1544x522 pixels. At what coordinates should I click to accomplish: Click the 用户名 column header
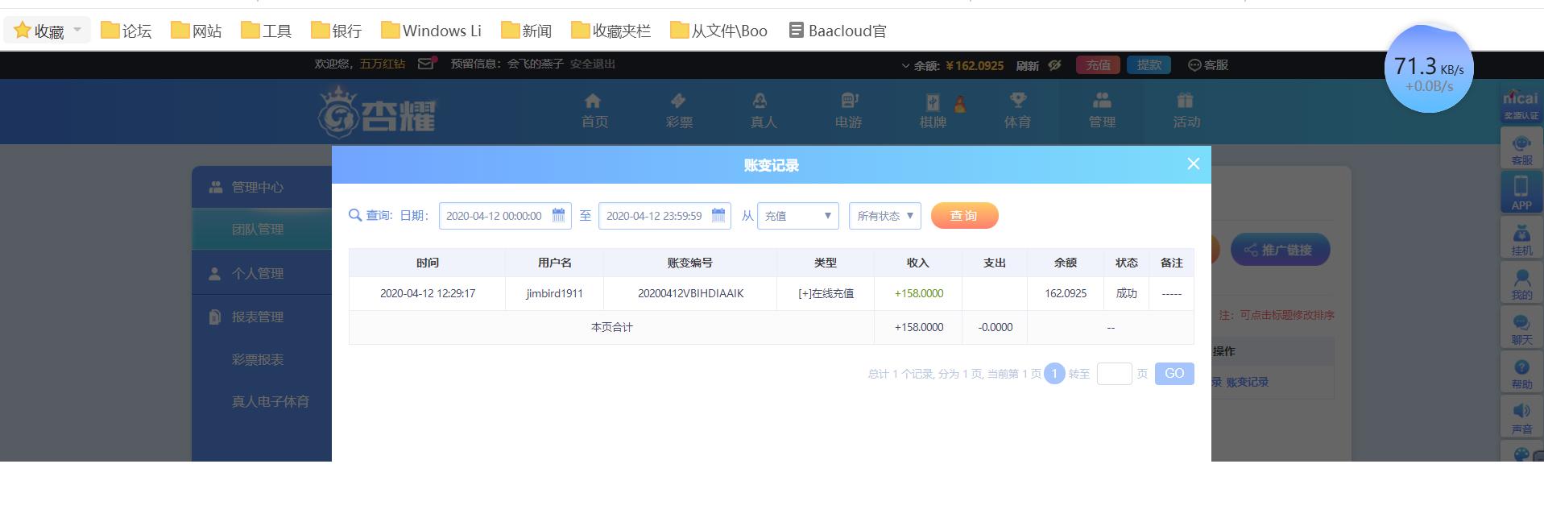pyautogui.click(x=554, y=263)
